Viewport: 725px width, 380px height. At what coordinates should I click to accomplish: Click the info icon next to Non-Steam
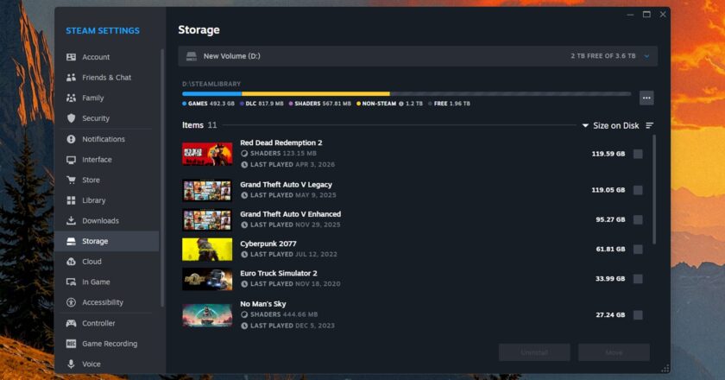[x=400, y=104]
